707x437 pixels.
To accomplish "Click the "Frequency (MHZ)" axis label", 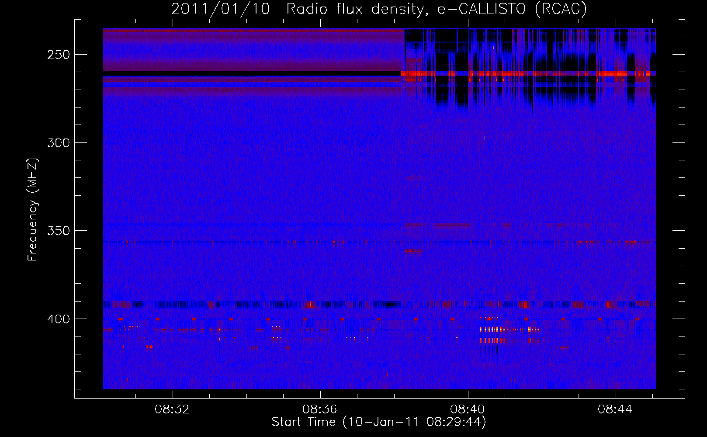I will (x=33, y=210).
